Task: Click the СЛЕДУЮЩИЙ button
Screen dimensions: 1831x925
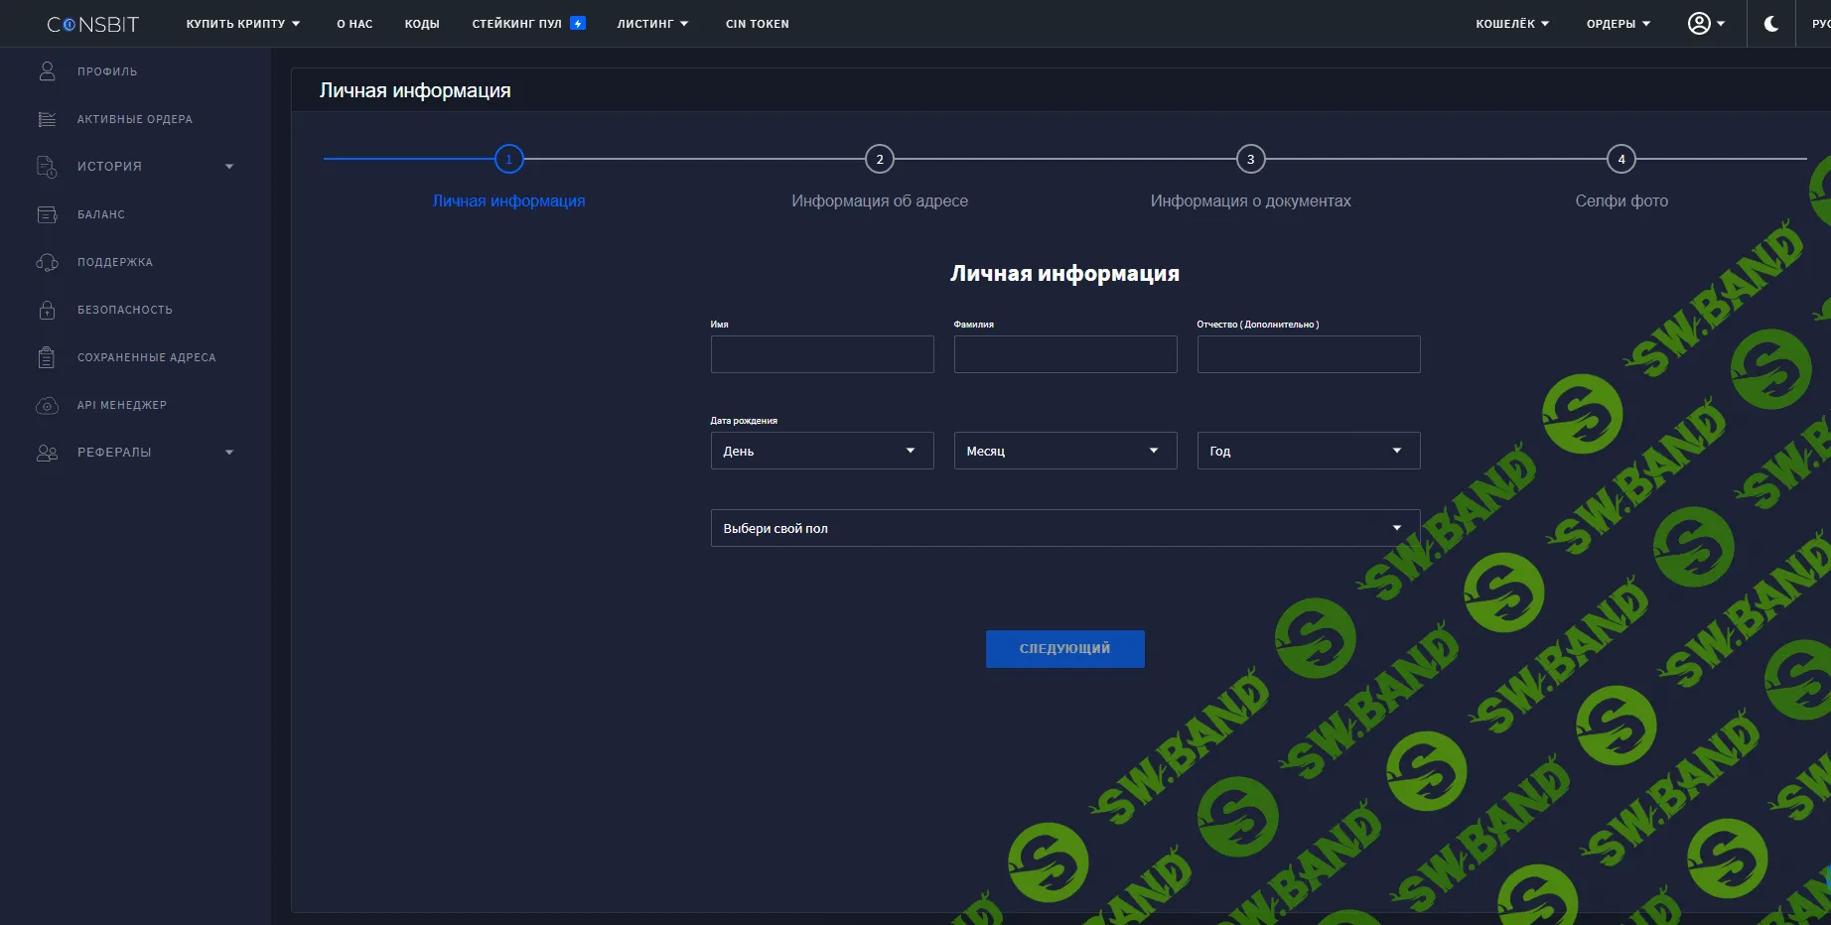Action: point(1064,648)
